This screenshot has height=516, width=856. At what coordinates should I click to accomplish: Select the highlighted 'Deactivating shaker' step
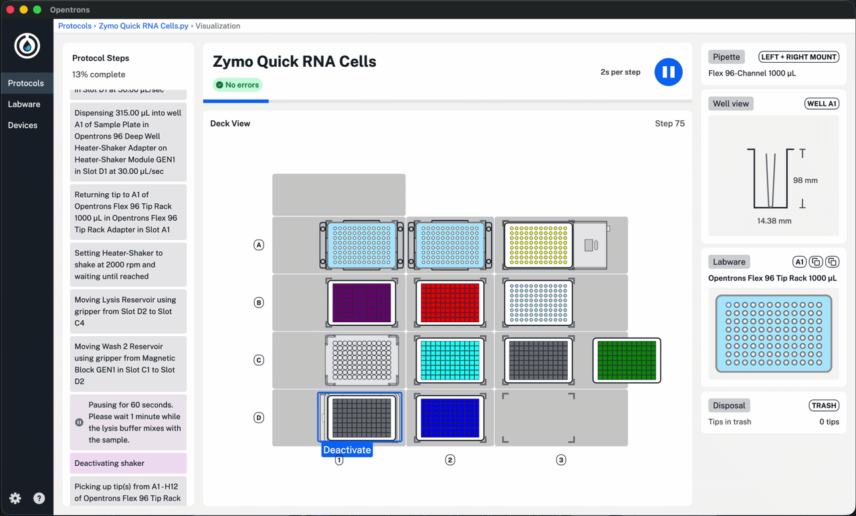(128, 463)
